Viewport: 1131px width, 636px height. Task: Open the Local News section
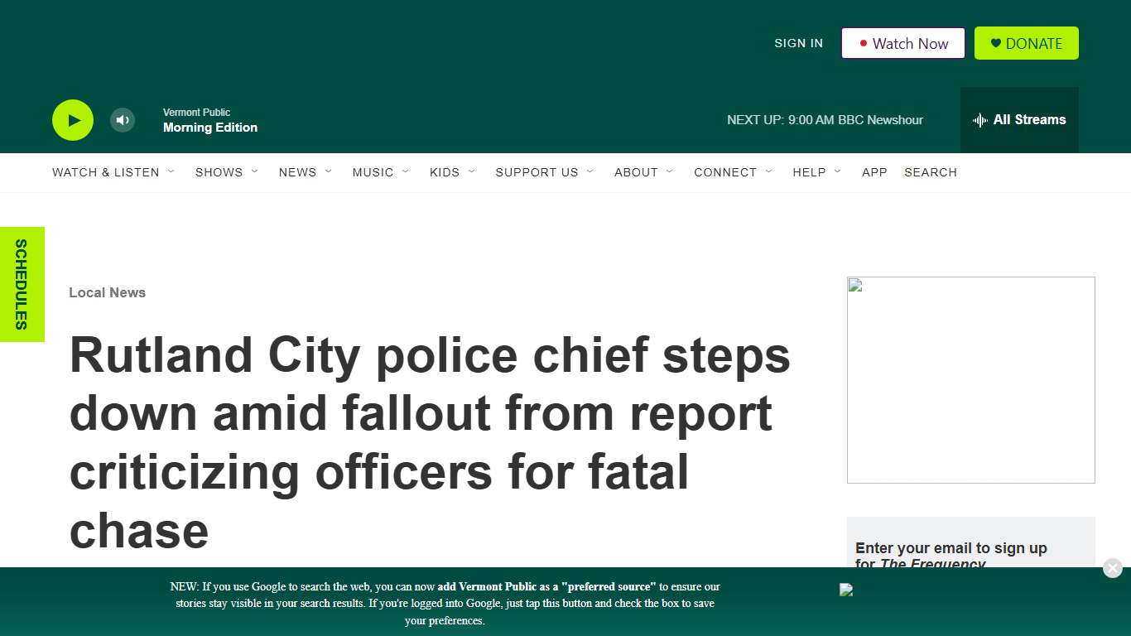[107, 292]
